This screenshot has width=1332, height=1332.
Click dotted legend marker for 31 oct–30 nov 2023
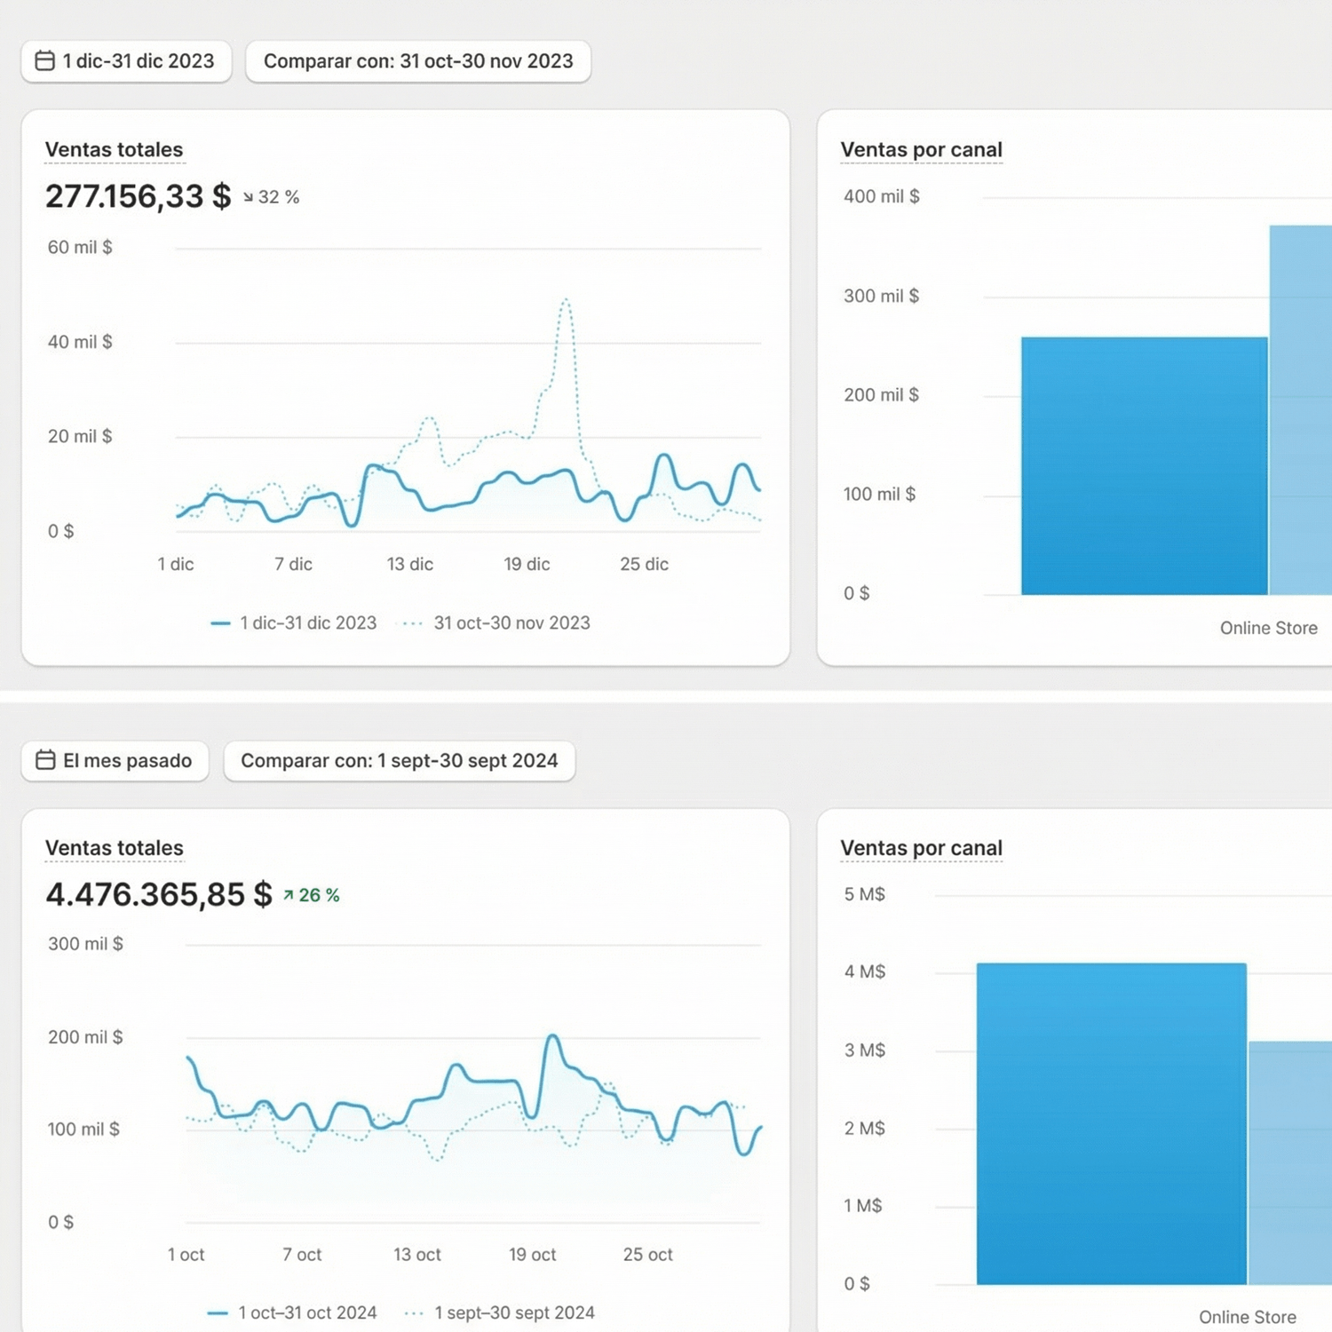click(413, 623)
